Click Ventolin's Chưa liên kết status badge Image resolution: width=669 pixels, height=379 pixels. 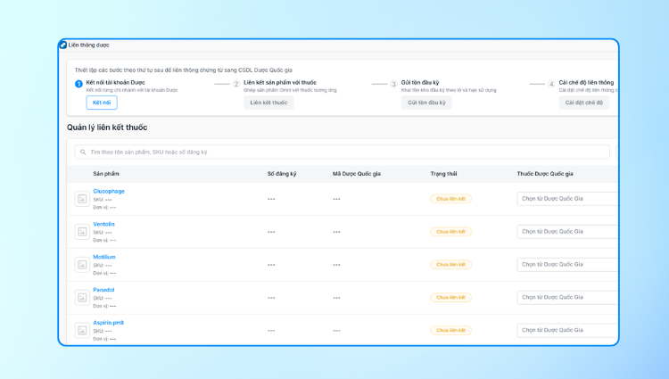pyautogui.click(x=451, y=232)
